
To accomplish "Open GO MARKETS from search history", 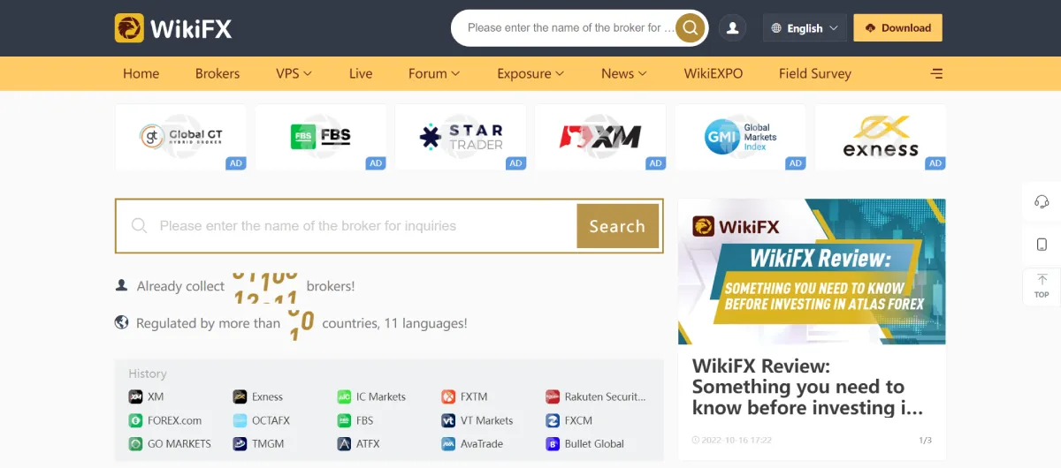I will [170, 444].
